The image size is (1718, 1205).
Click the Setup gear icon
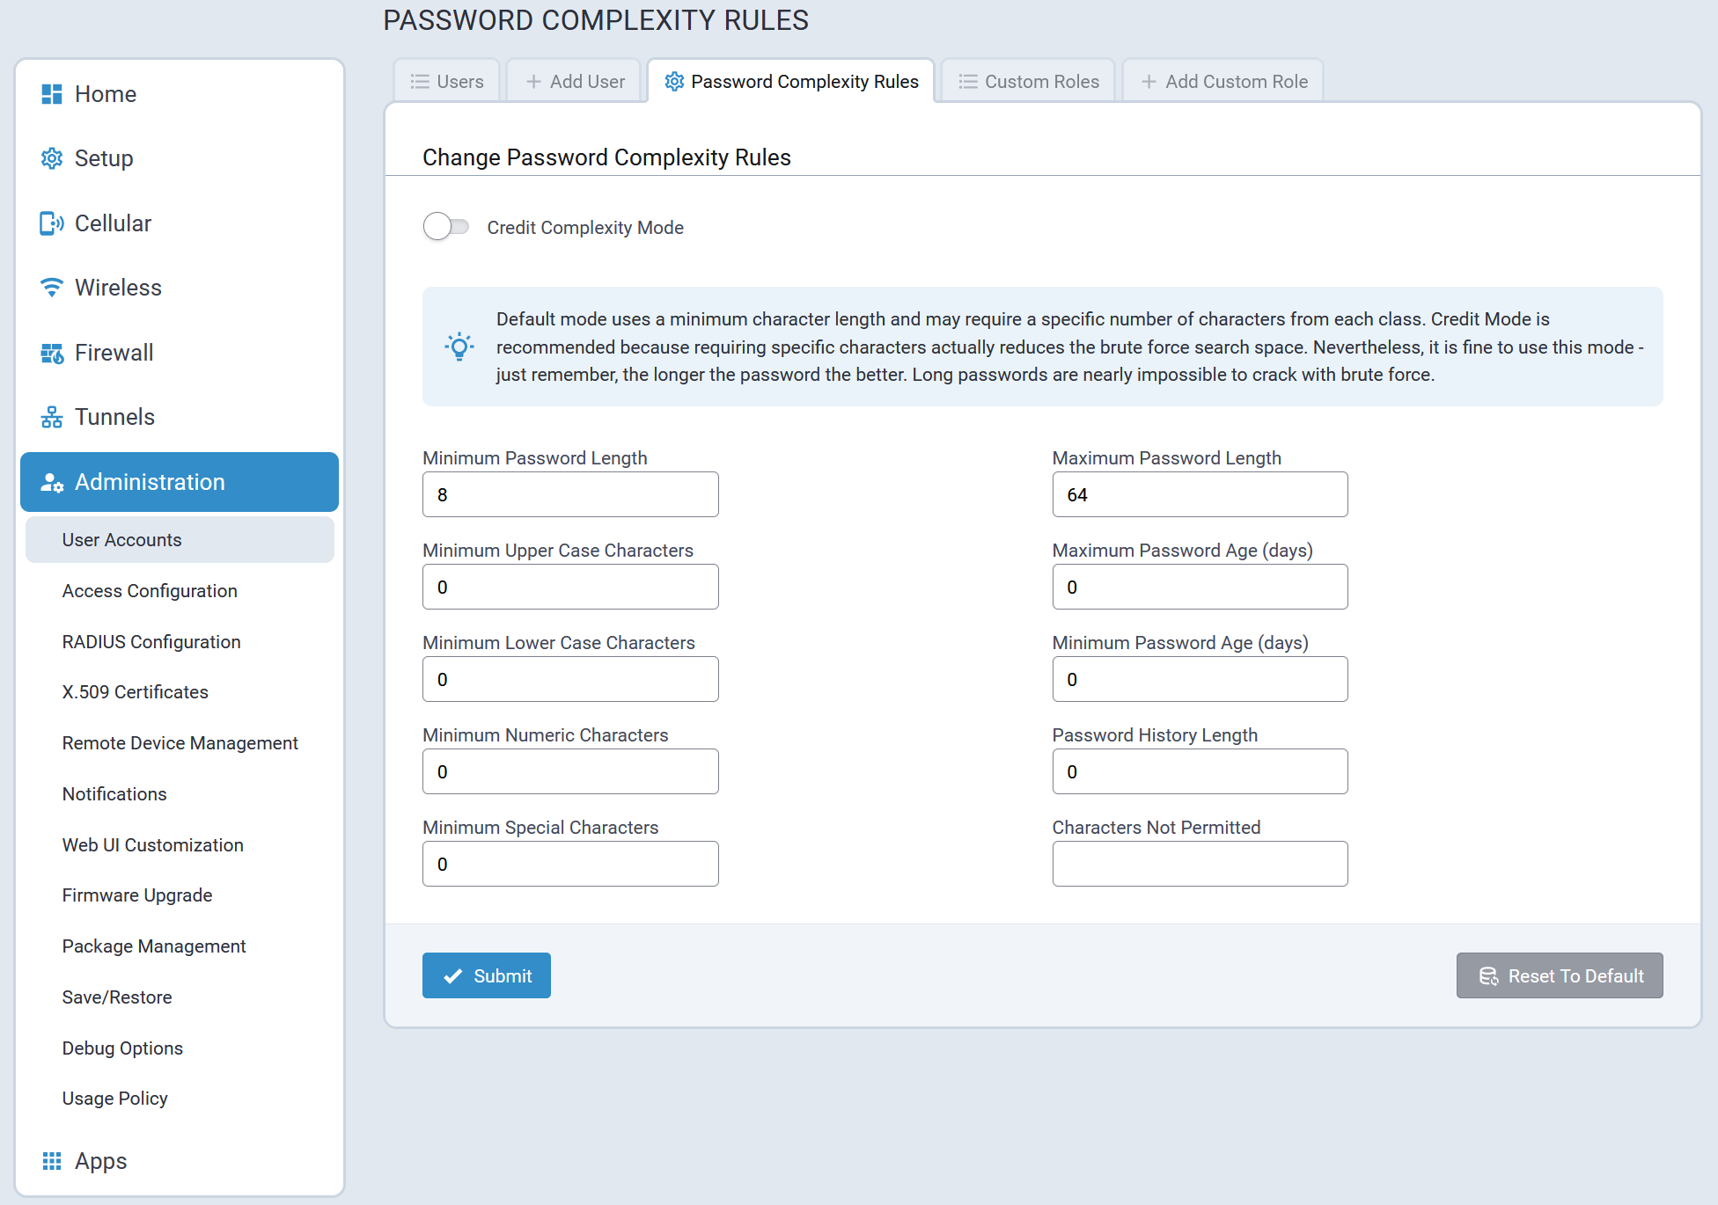(52, 158)
